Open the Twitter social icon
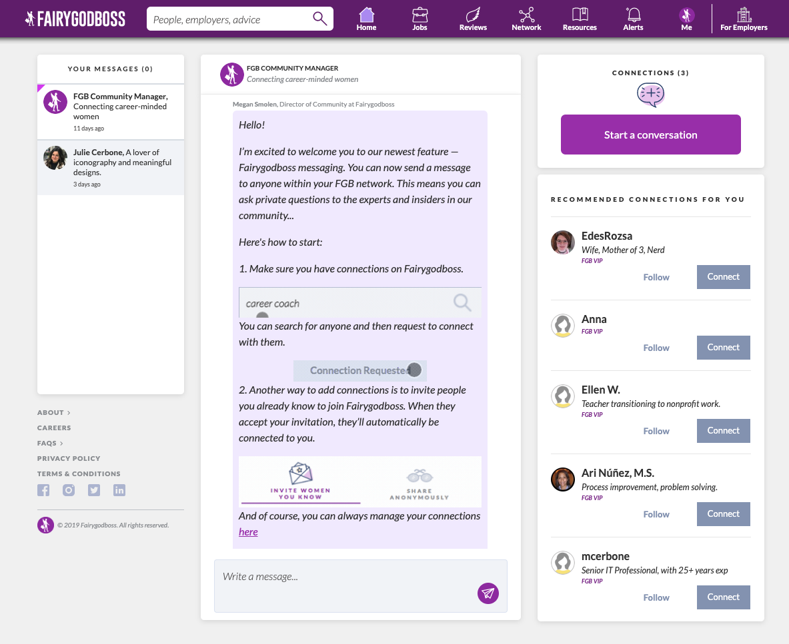789x644 pixels. (x=94, y=490)
